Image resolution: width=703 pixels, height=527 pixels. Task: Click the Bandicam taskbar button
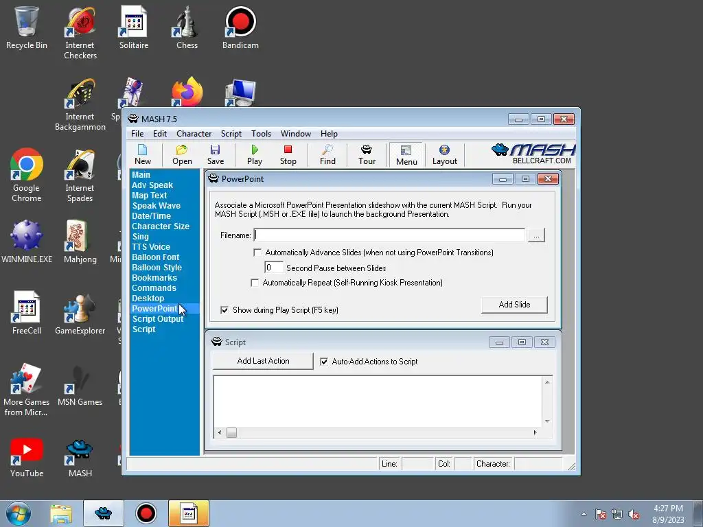[146, 513]
